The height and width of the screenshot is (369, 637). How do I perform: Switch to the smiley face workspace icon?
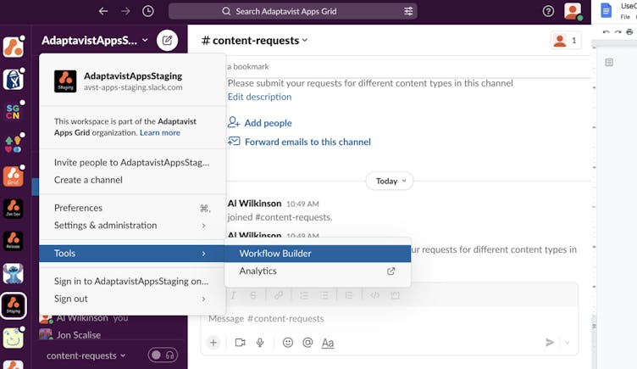click(x=13, y=338)
